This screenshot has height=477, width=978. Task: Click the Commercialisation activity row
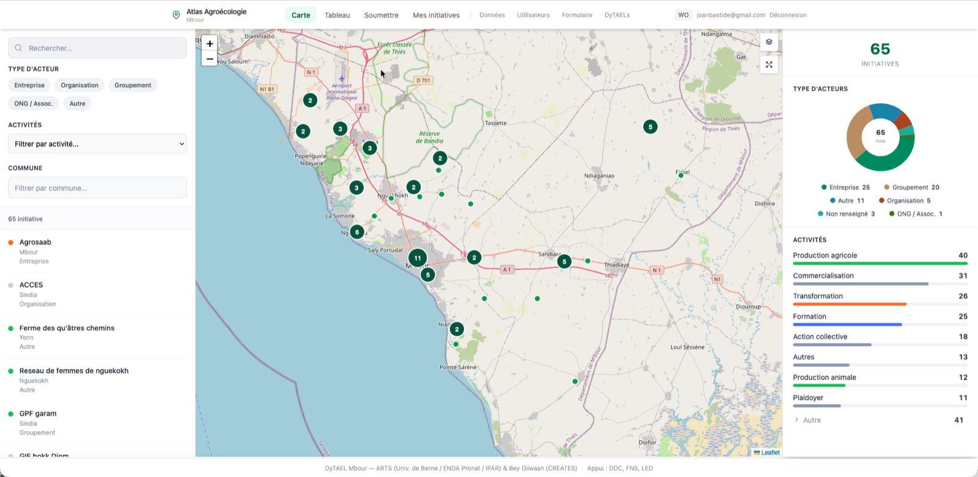pos(880,279)
